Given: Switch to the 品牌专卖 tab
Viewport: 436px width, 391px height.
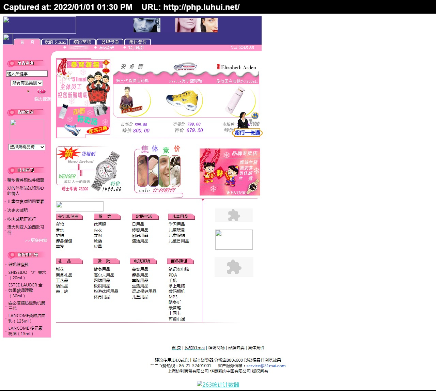Looking at the screenshot, I should 110,42.
